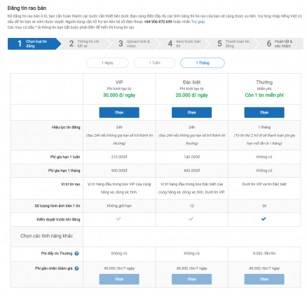307x295 pixels.
Task: Choose the VIP package with Chọn button
Action: pyautogui.click(x=119, y=112)
